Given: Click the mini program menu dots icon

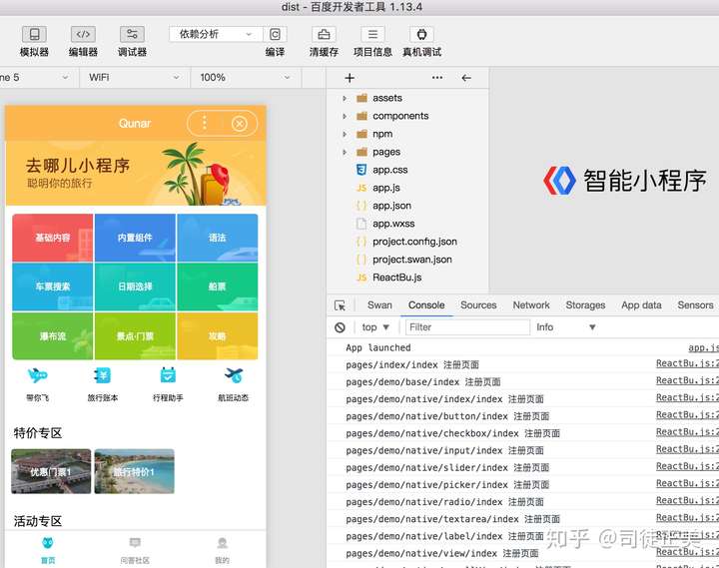Looking at the screenshot, I should point(205,123).
